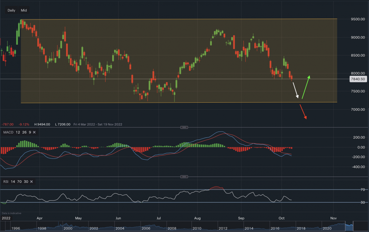
Task: Jump to 2008 in the navigator timeline
Action: click(173, 229)
